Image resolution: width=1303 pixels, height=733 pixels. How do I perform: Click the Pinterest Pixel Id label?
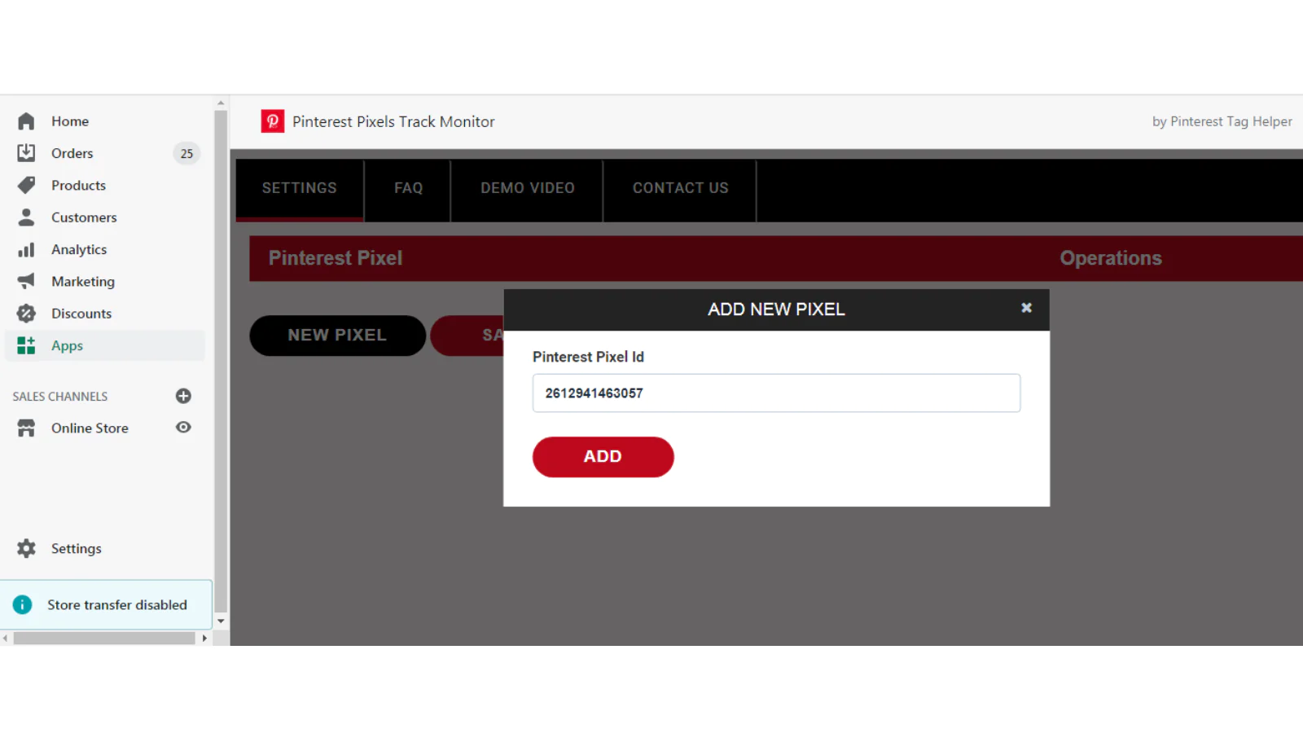[588, 357]
